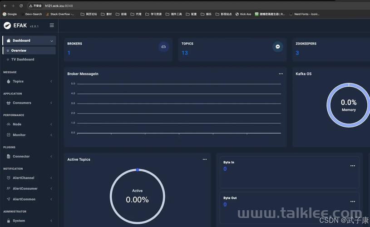The image size is (370, 227).
Task: Expand the System menu chevron
Action: (x=51, y=221)
